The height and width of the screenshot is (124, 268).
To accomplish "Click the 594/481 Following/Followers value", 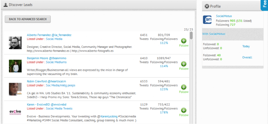I will [x=164, y=81].
